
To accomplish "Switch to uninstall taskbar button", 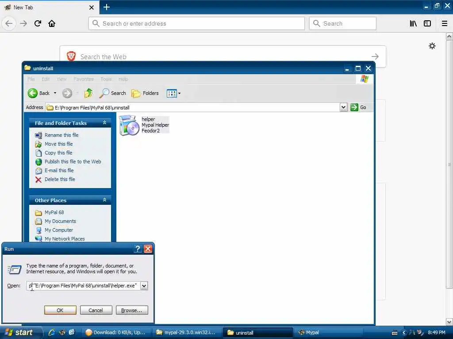I will 258,332.
